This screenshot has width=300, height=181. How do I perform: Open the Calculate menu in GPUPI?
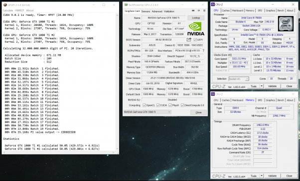[x=8, y=10]
